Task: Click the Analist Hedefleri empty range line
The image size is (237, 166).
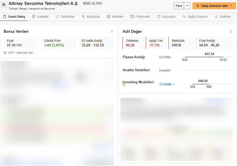Action: [x=208, y=70]
